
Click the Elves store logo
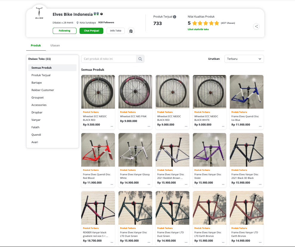pyautogui.click(x=39, y=13)
